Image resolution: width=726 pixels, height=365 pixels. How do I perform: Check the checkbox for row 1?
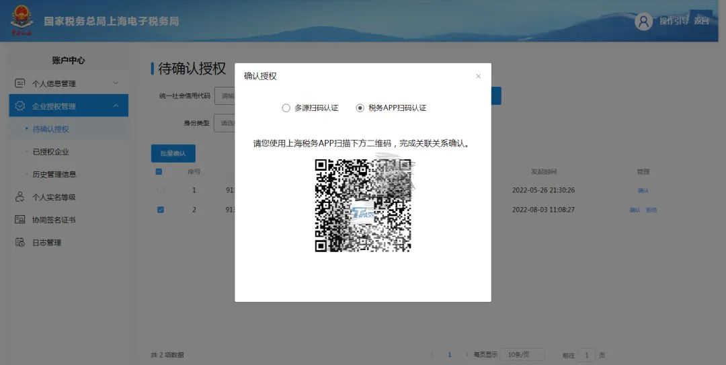(x=160, y=190)
